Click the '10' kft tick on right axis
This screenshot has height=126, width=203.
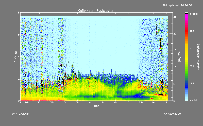pyautogui.click(x=175, y=67)
